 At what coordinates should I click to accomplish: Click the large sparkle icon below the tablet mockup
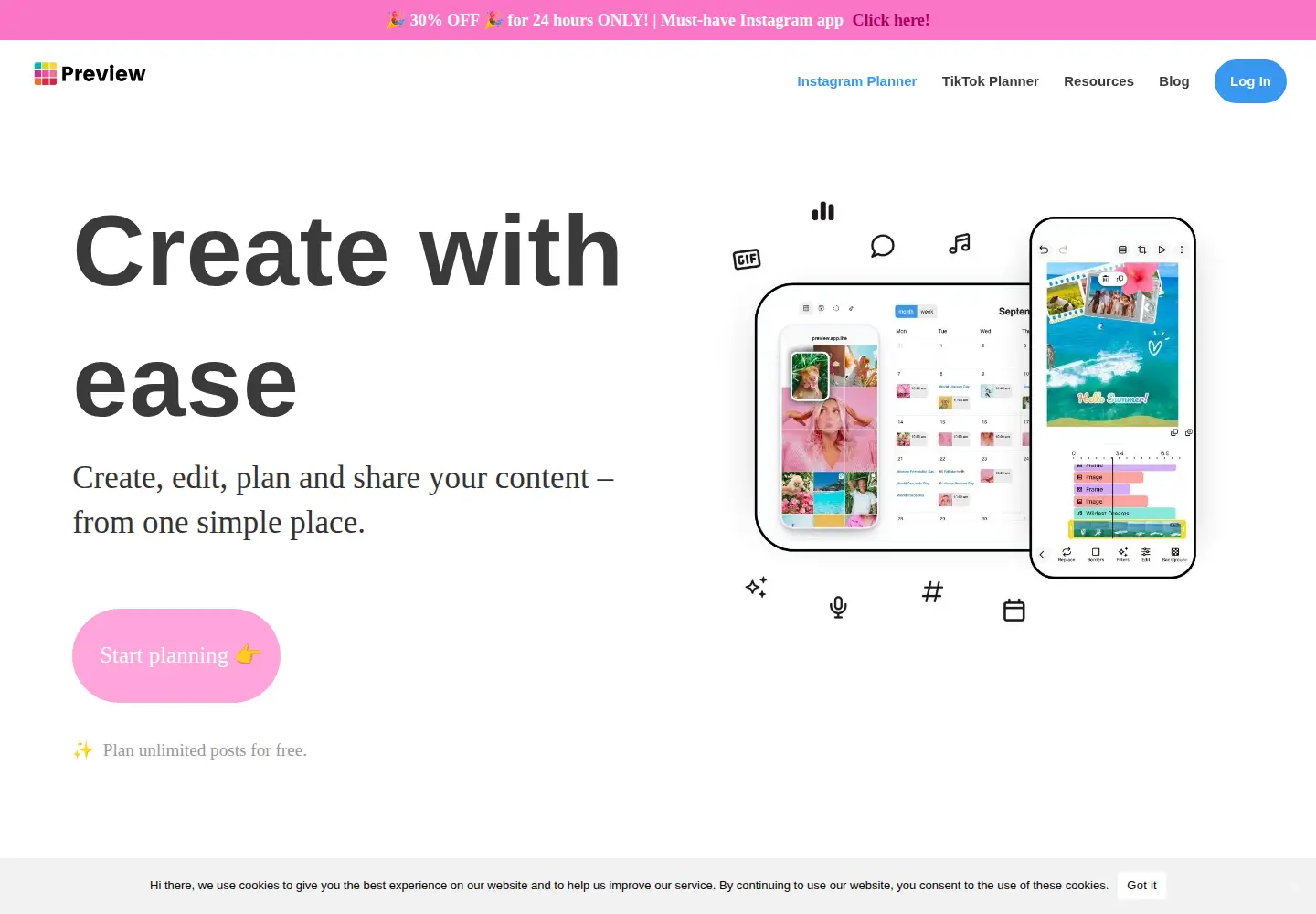[756, 587]
